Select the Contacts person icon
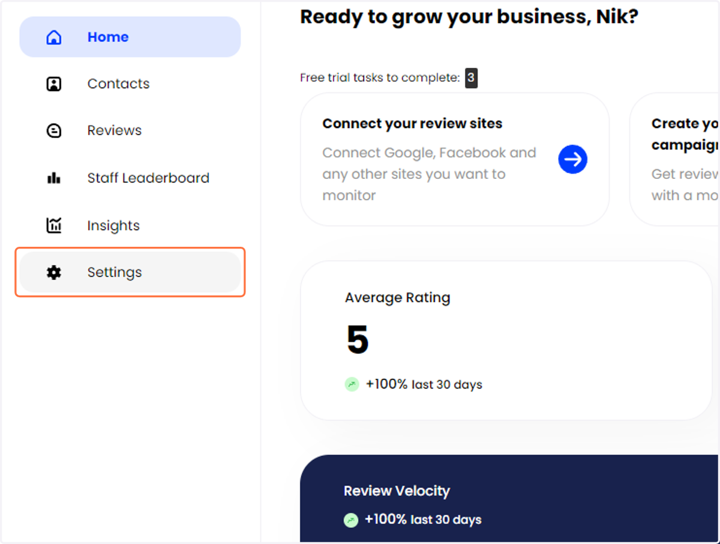The image size is (720, 544). pyautogui.click(x=54, y=84)
